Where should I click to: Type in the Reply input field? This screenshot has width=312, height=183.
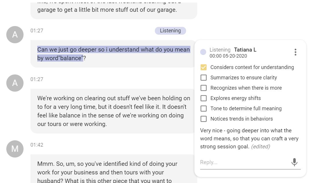pos(244,162)
